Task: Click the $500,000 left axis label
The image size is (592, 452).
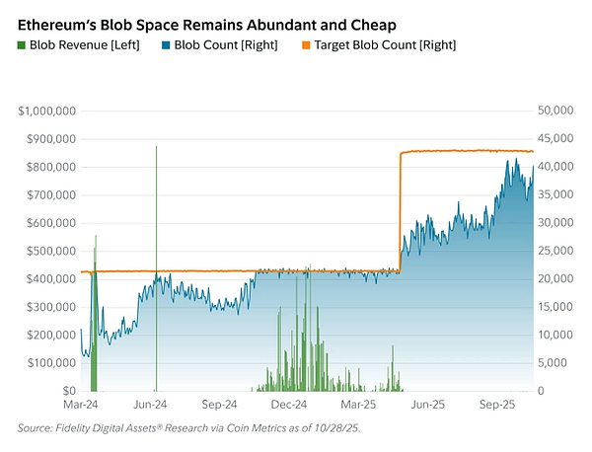Action: (50, 251)
